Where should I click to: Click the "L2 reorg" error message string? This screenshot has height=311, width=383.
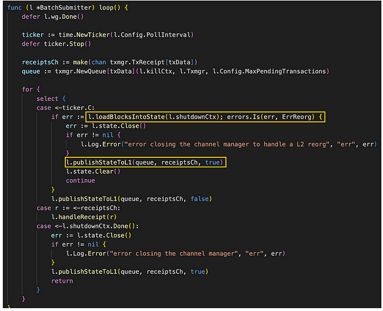pyautogui.click(x=227, y=144)
